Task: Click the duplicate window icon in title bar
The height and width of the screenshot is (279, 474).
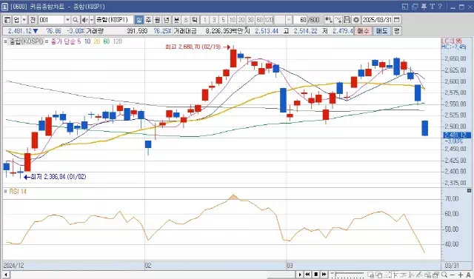Action: (x=415, y=7)
